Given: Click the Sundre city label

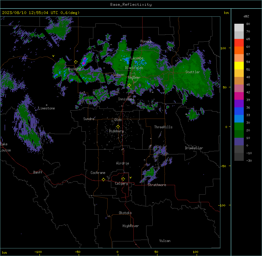Looking at the screenshot, I should click(x=89, y=119).
